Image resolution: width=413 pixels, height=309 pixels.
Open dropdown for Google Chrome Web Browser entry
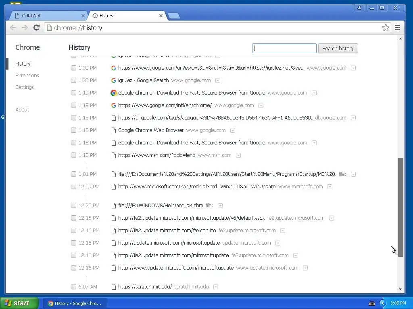point(233,130)
